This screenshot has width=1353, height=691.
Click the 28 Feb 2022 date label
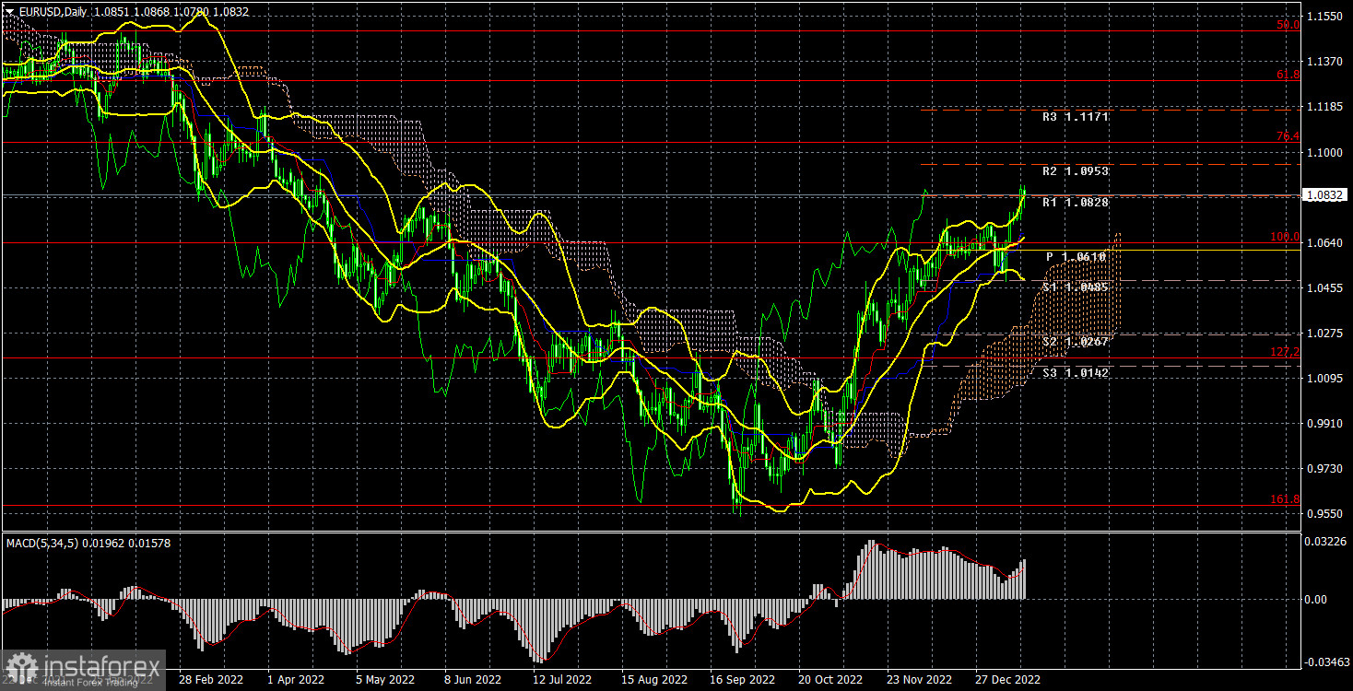[x=210, y=679]
